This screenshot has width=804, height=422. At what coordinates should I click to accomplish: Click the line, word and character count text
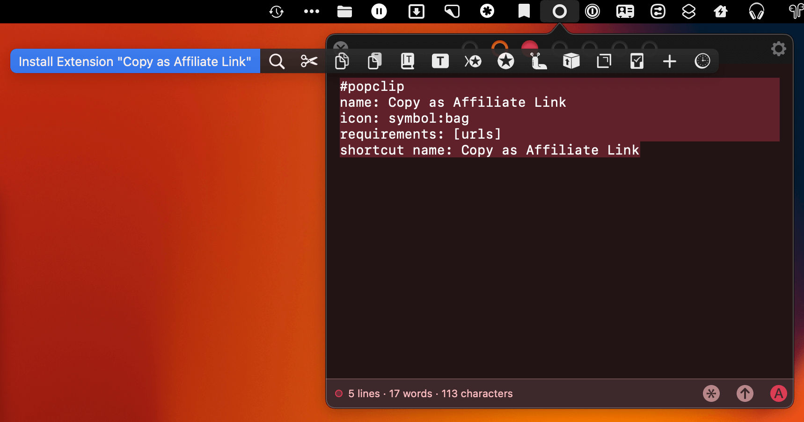pyautogui.click(x=430, y=393)
